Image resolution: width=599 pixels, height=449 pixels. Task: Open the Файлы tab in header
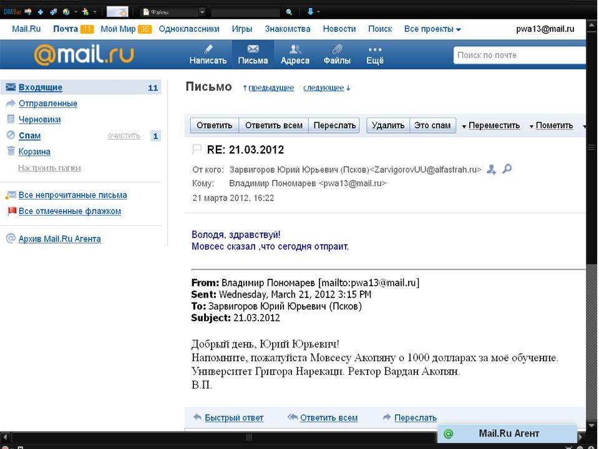(x=337, y=55)
